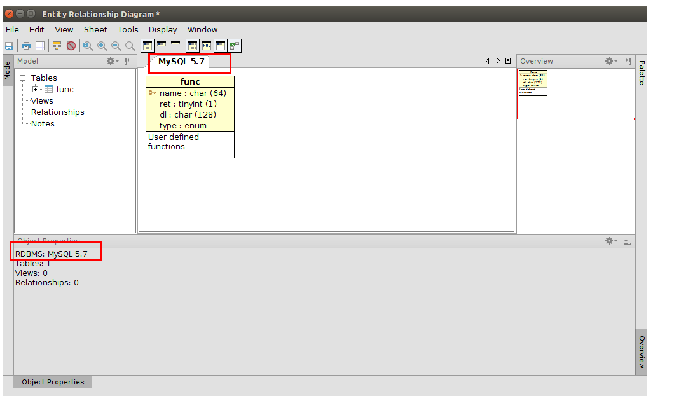Toggle relationship names display button
Viewport: 674px width, 408px height.
click(235, 46)
